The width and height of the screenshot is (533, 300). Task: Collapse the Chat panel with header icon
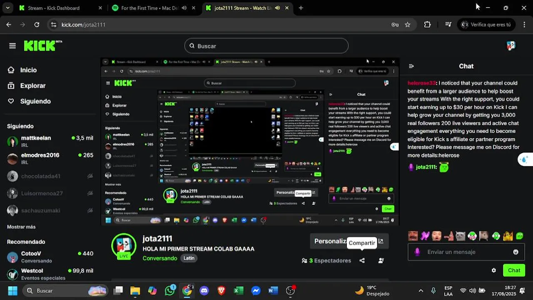(x=411, y=66)
